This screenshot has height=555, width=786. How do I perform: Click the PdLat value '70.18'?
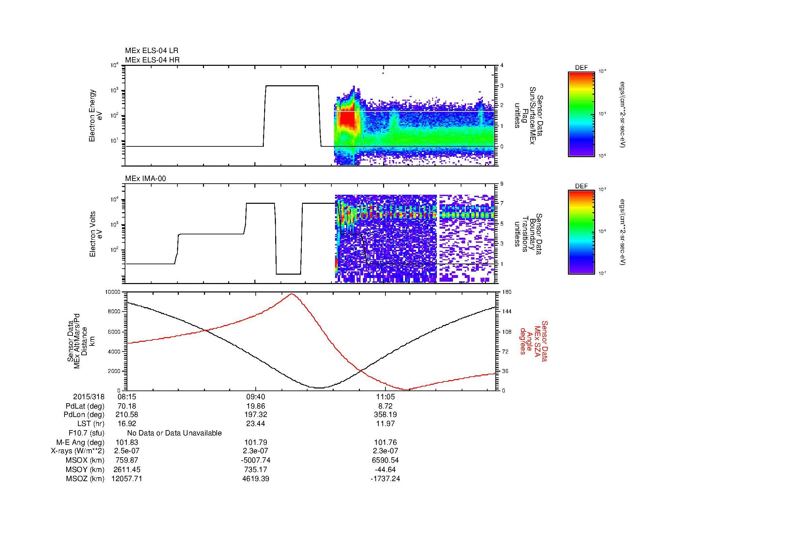127,406
